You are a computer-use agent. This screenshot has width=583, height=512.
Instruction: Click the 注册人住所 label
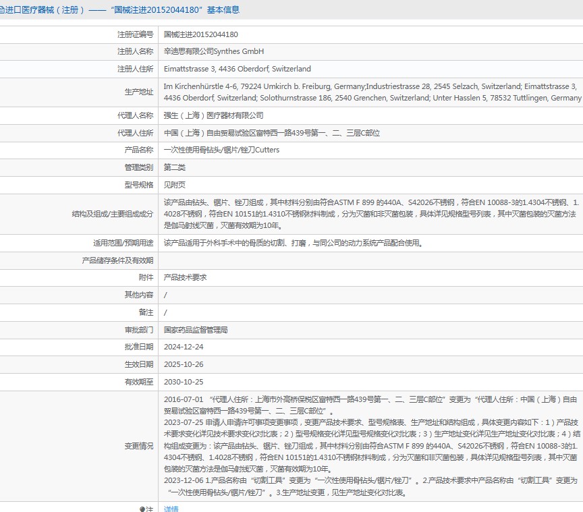136,69
